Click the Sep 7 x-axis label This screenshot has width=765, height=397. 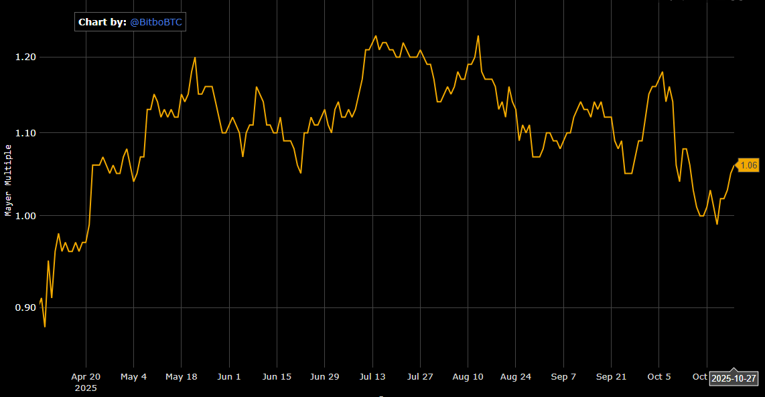pos(563,377)
